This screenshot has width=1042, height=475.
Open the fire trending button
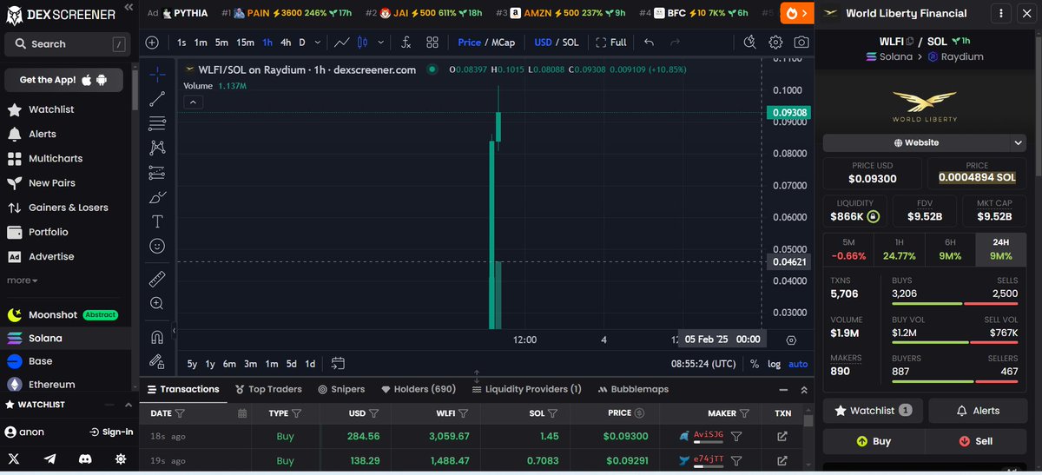(x=797, y=13)
